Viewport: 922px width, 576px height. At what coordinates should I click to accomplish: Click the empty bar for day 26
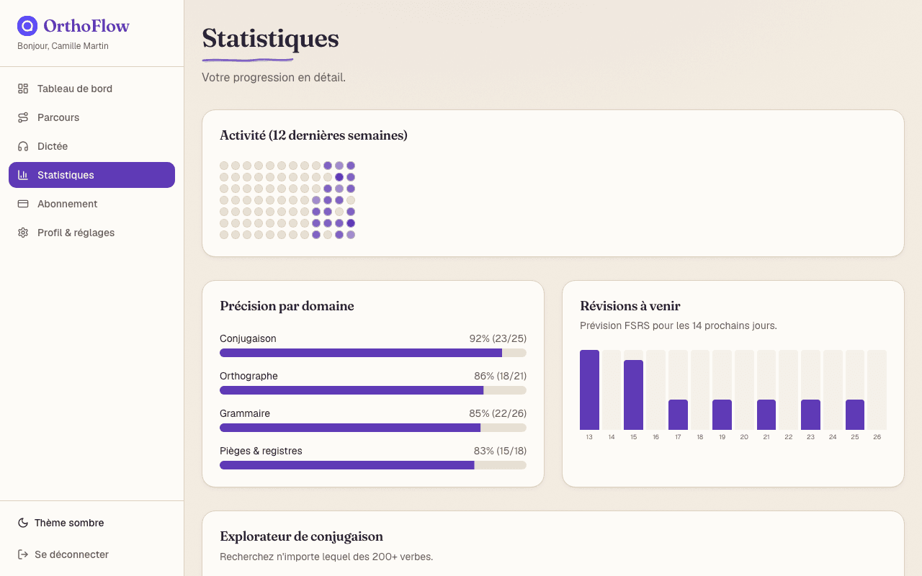click(877, 390)
